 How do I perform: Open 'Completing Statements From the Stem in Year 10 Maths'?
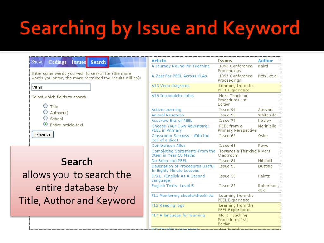pos(183,153)
